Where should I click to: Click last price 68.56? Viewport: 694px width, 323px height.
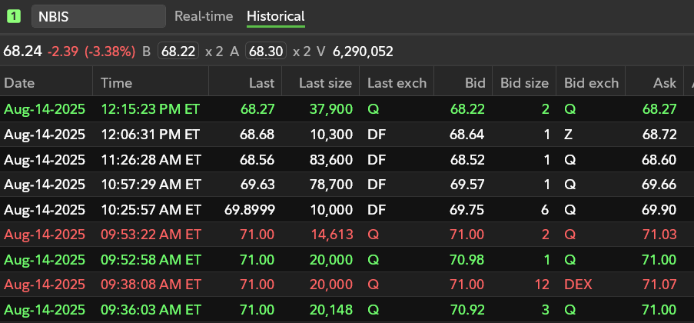coord(257,159)
